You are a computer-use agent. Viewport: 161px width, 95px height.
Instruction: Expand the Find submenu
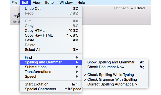tap(51, 57)
